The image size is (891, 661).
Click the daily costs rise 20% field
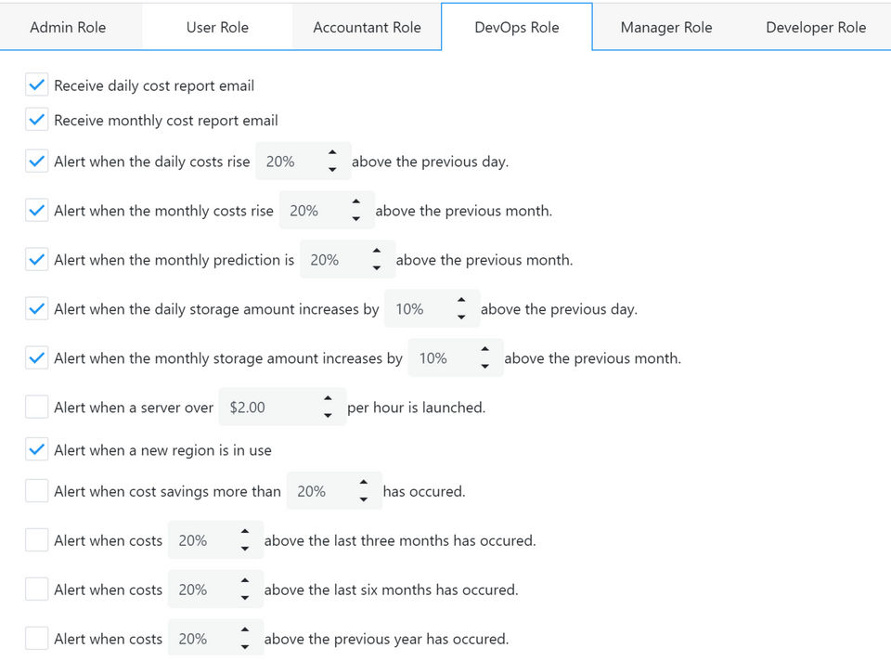pos(303,162)
